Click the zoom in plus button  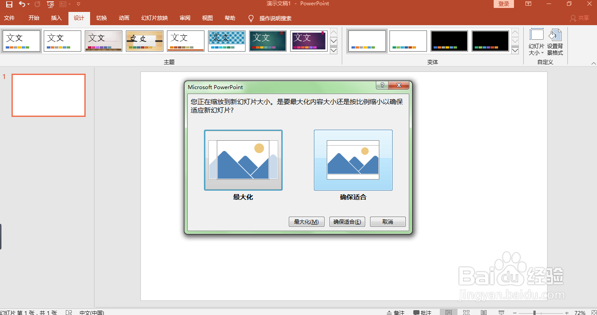click(567, 312)
